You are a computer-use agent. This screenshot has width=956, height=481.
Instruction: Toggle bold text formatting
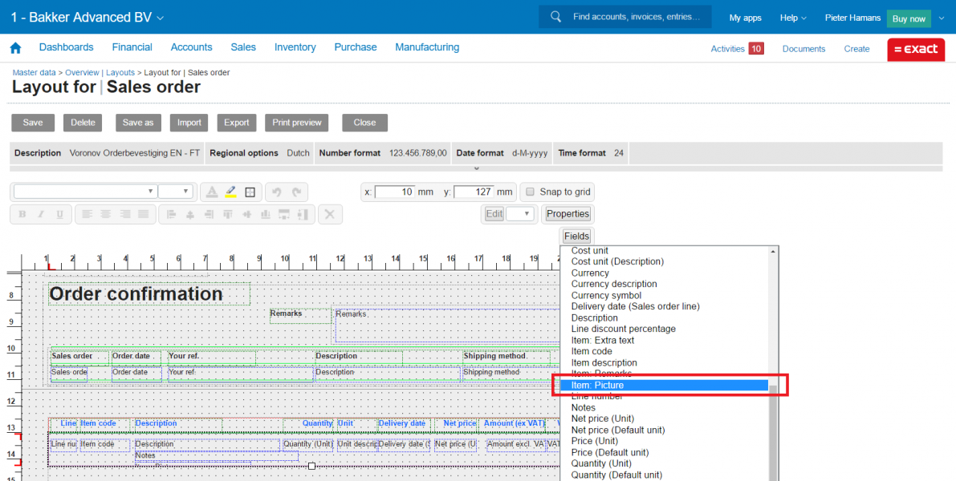click(22, 214)
